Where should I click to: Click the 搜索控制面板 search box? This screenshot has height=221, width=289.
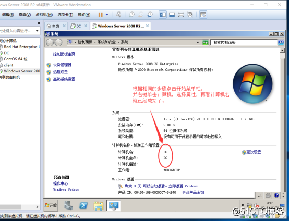click(244, 43)
